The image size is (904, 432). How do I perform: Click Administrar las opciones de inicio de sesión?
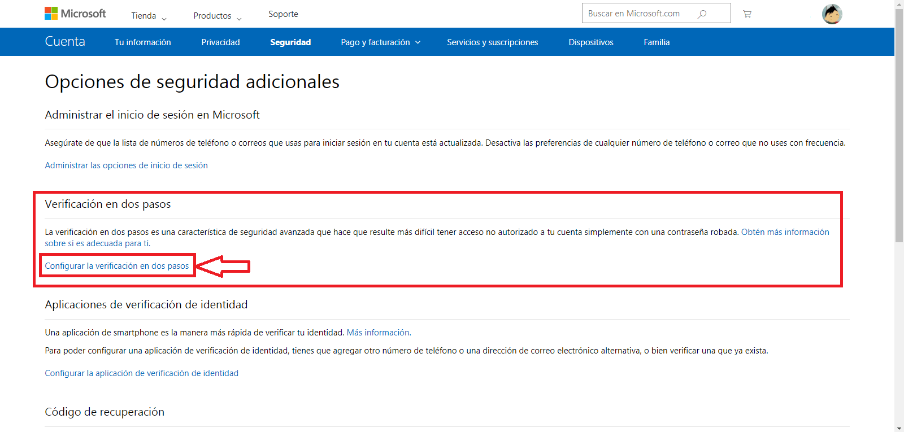click(127, 165)
